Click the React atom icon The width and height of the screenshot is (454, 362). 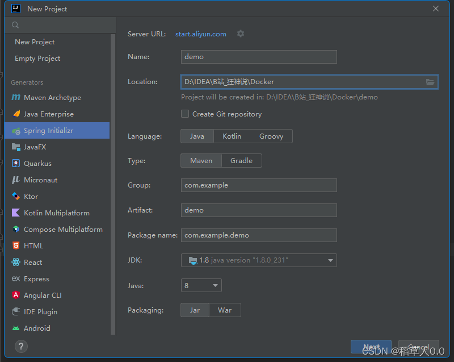pyautogui.click(x=16, y=263)
